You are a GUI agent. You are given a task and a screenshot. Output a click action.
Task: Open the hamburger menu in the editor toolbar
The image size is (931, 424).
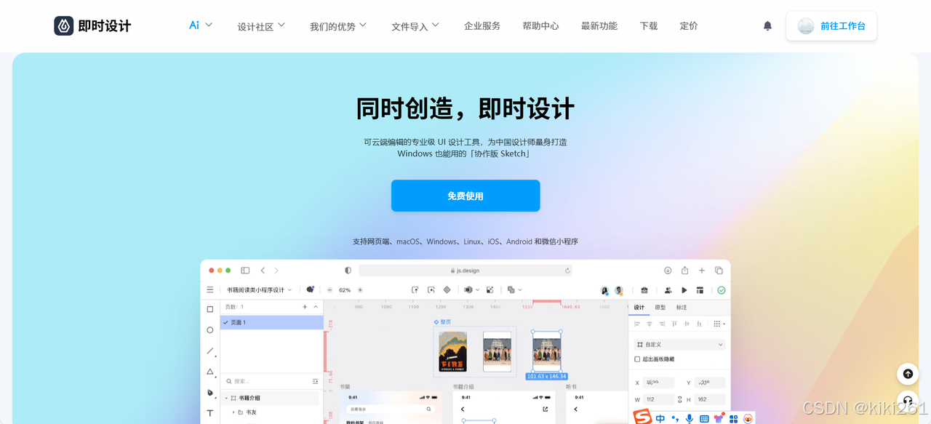pos(210,289)
